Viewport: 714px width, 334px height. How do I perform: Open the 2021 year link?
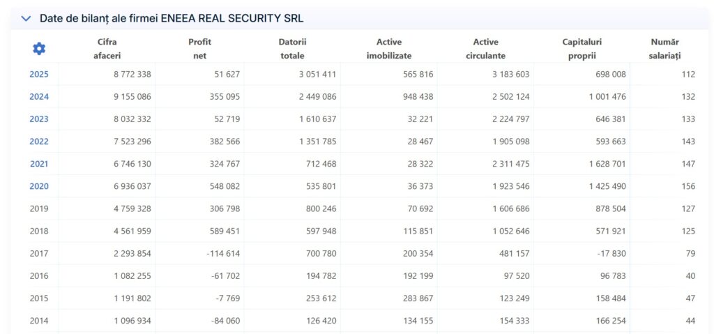pyautogui.click(x=39, y=164)
